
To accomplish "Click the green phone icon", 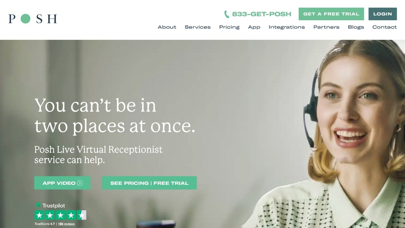I will (x=227, y=14).
